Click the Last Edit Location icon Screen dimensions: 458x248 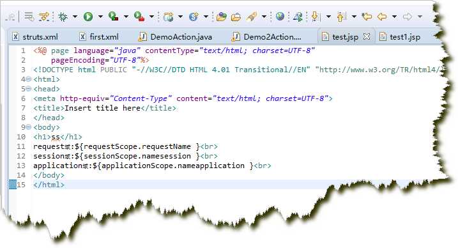coord(367,17)
